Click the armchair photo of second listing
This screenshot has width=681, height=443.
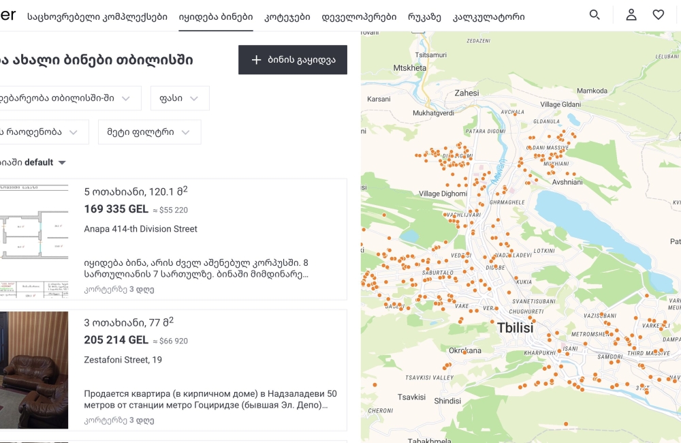coord(34,370)
